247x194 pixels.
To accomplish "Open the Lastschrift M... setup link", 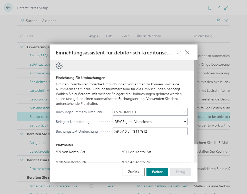I will click(x=39, y=90).
